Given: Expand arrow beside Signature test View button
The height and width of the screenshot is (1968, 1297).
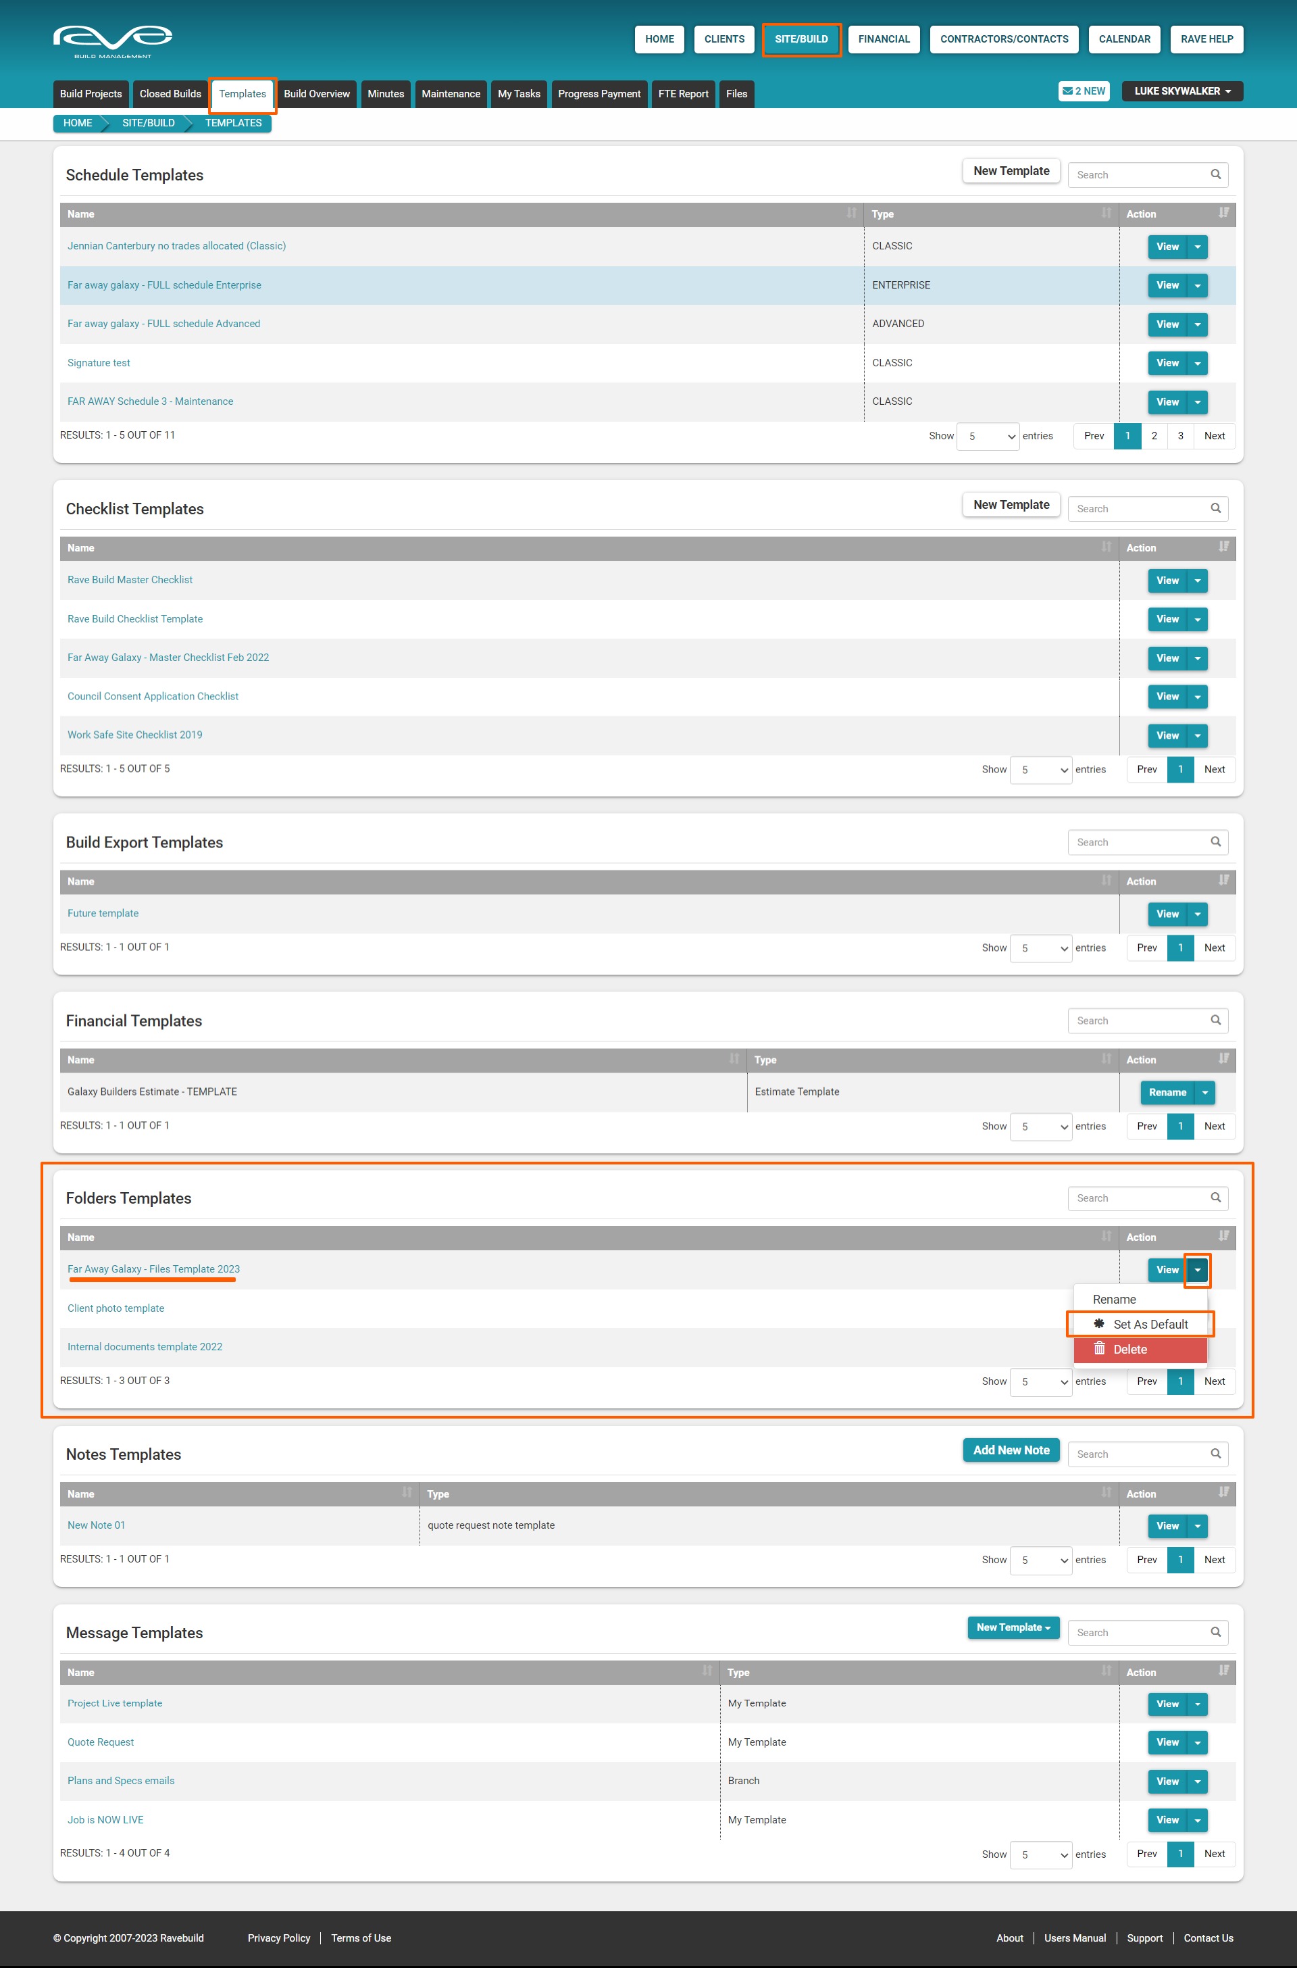Looking at the screenshot, I should 1197,364.
